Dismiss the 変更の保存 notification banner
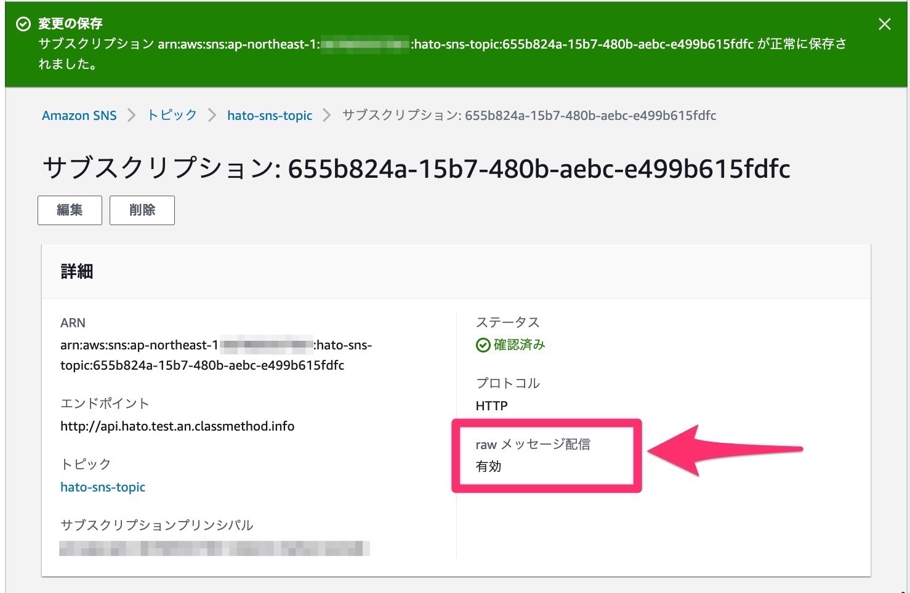Viewport: 910px width, 593px height. [884, 24]
